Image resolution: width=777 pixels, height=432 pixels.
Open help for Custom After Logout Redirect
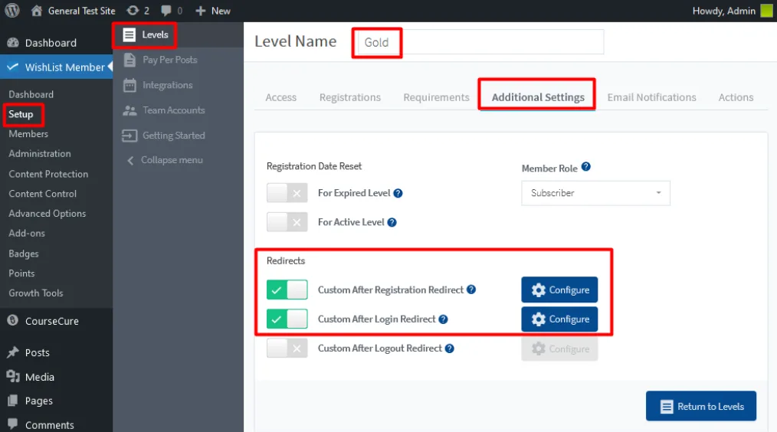(x=450, y=349)
